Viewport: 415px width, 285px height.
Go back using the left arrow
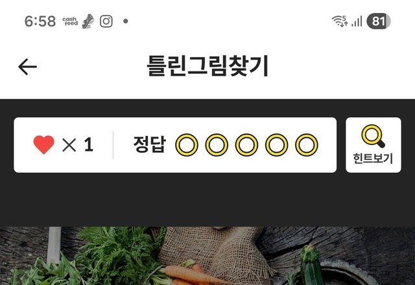click(x=27, y=67)
